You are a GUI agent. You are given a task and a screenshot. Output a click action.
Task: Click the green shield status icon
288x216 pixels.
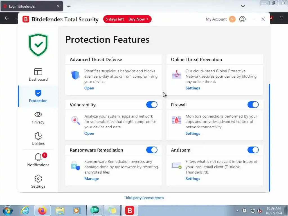[38, 45]
